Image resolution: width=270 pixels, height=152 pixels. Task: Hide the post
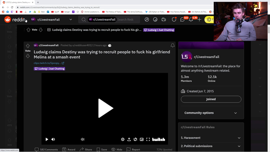[x=117, y=149]
